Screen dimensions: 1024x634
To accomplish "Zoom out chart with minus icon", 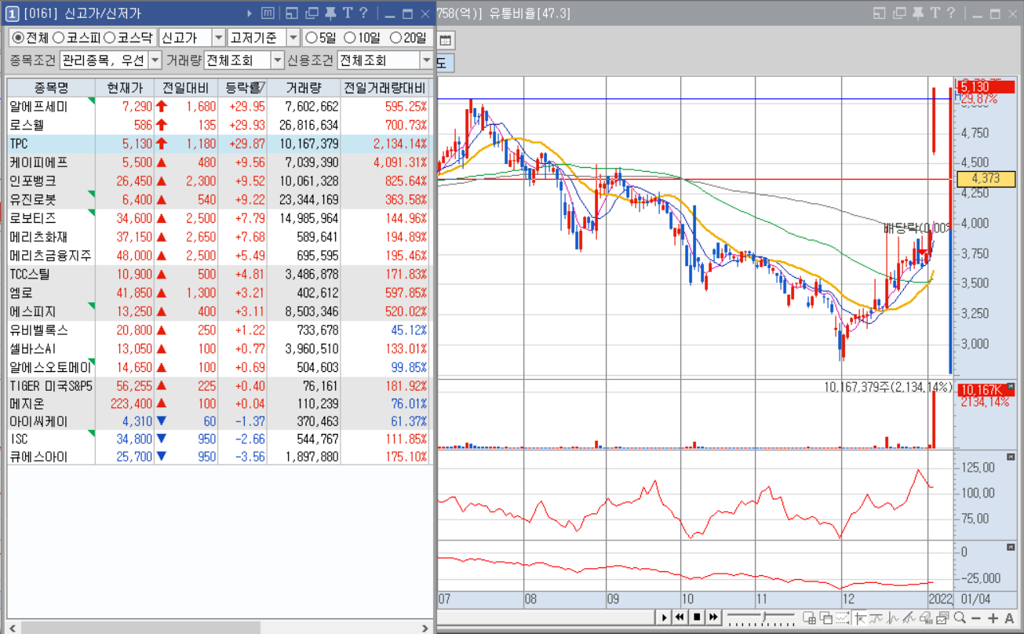I will 978,618.
